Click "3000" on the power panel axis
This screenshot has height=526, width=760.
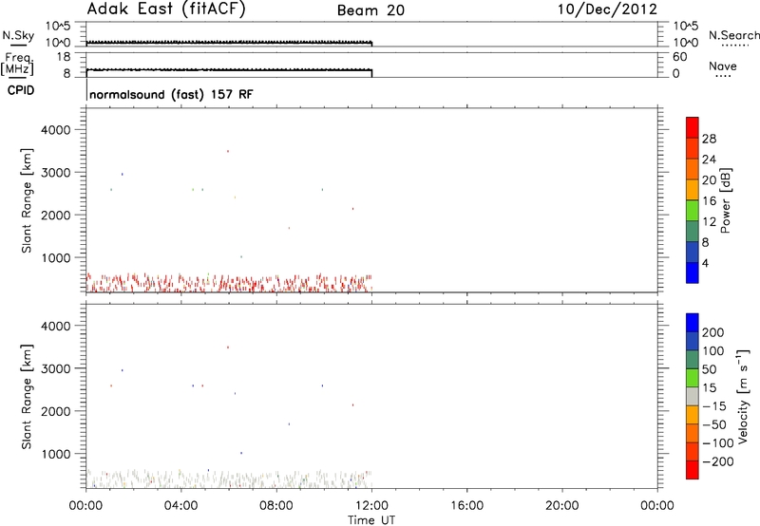point(55,173)
